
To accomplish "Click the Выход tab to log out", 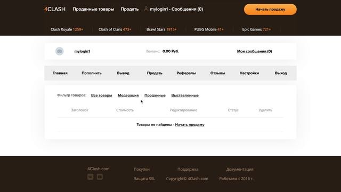I will click(281, 73).
